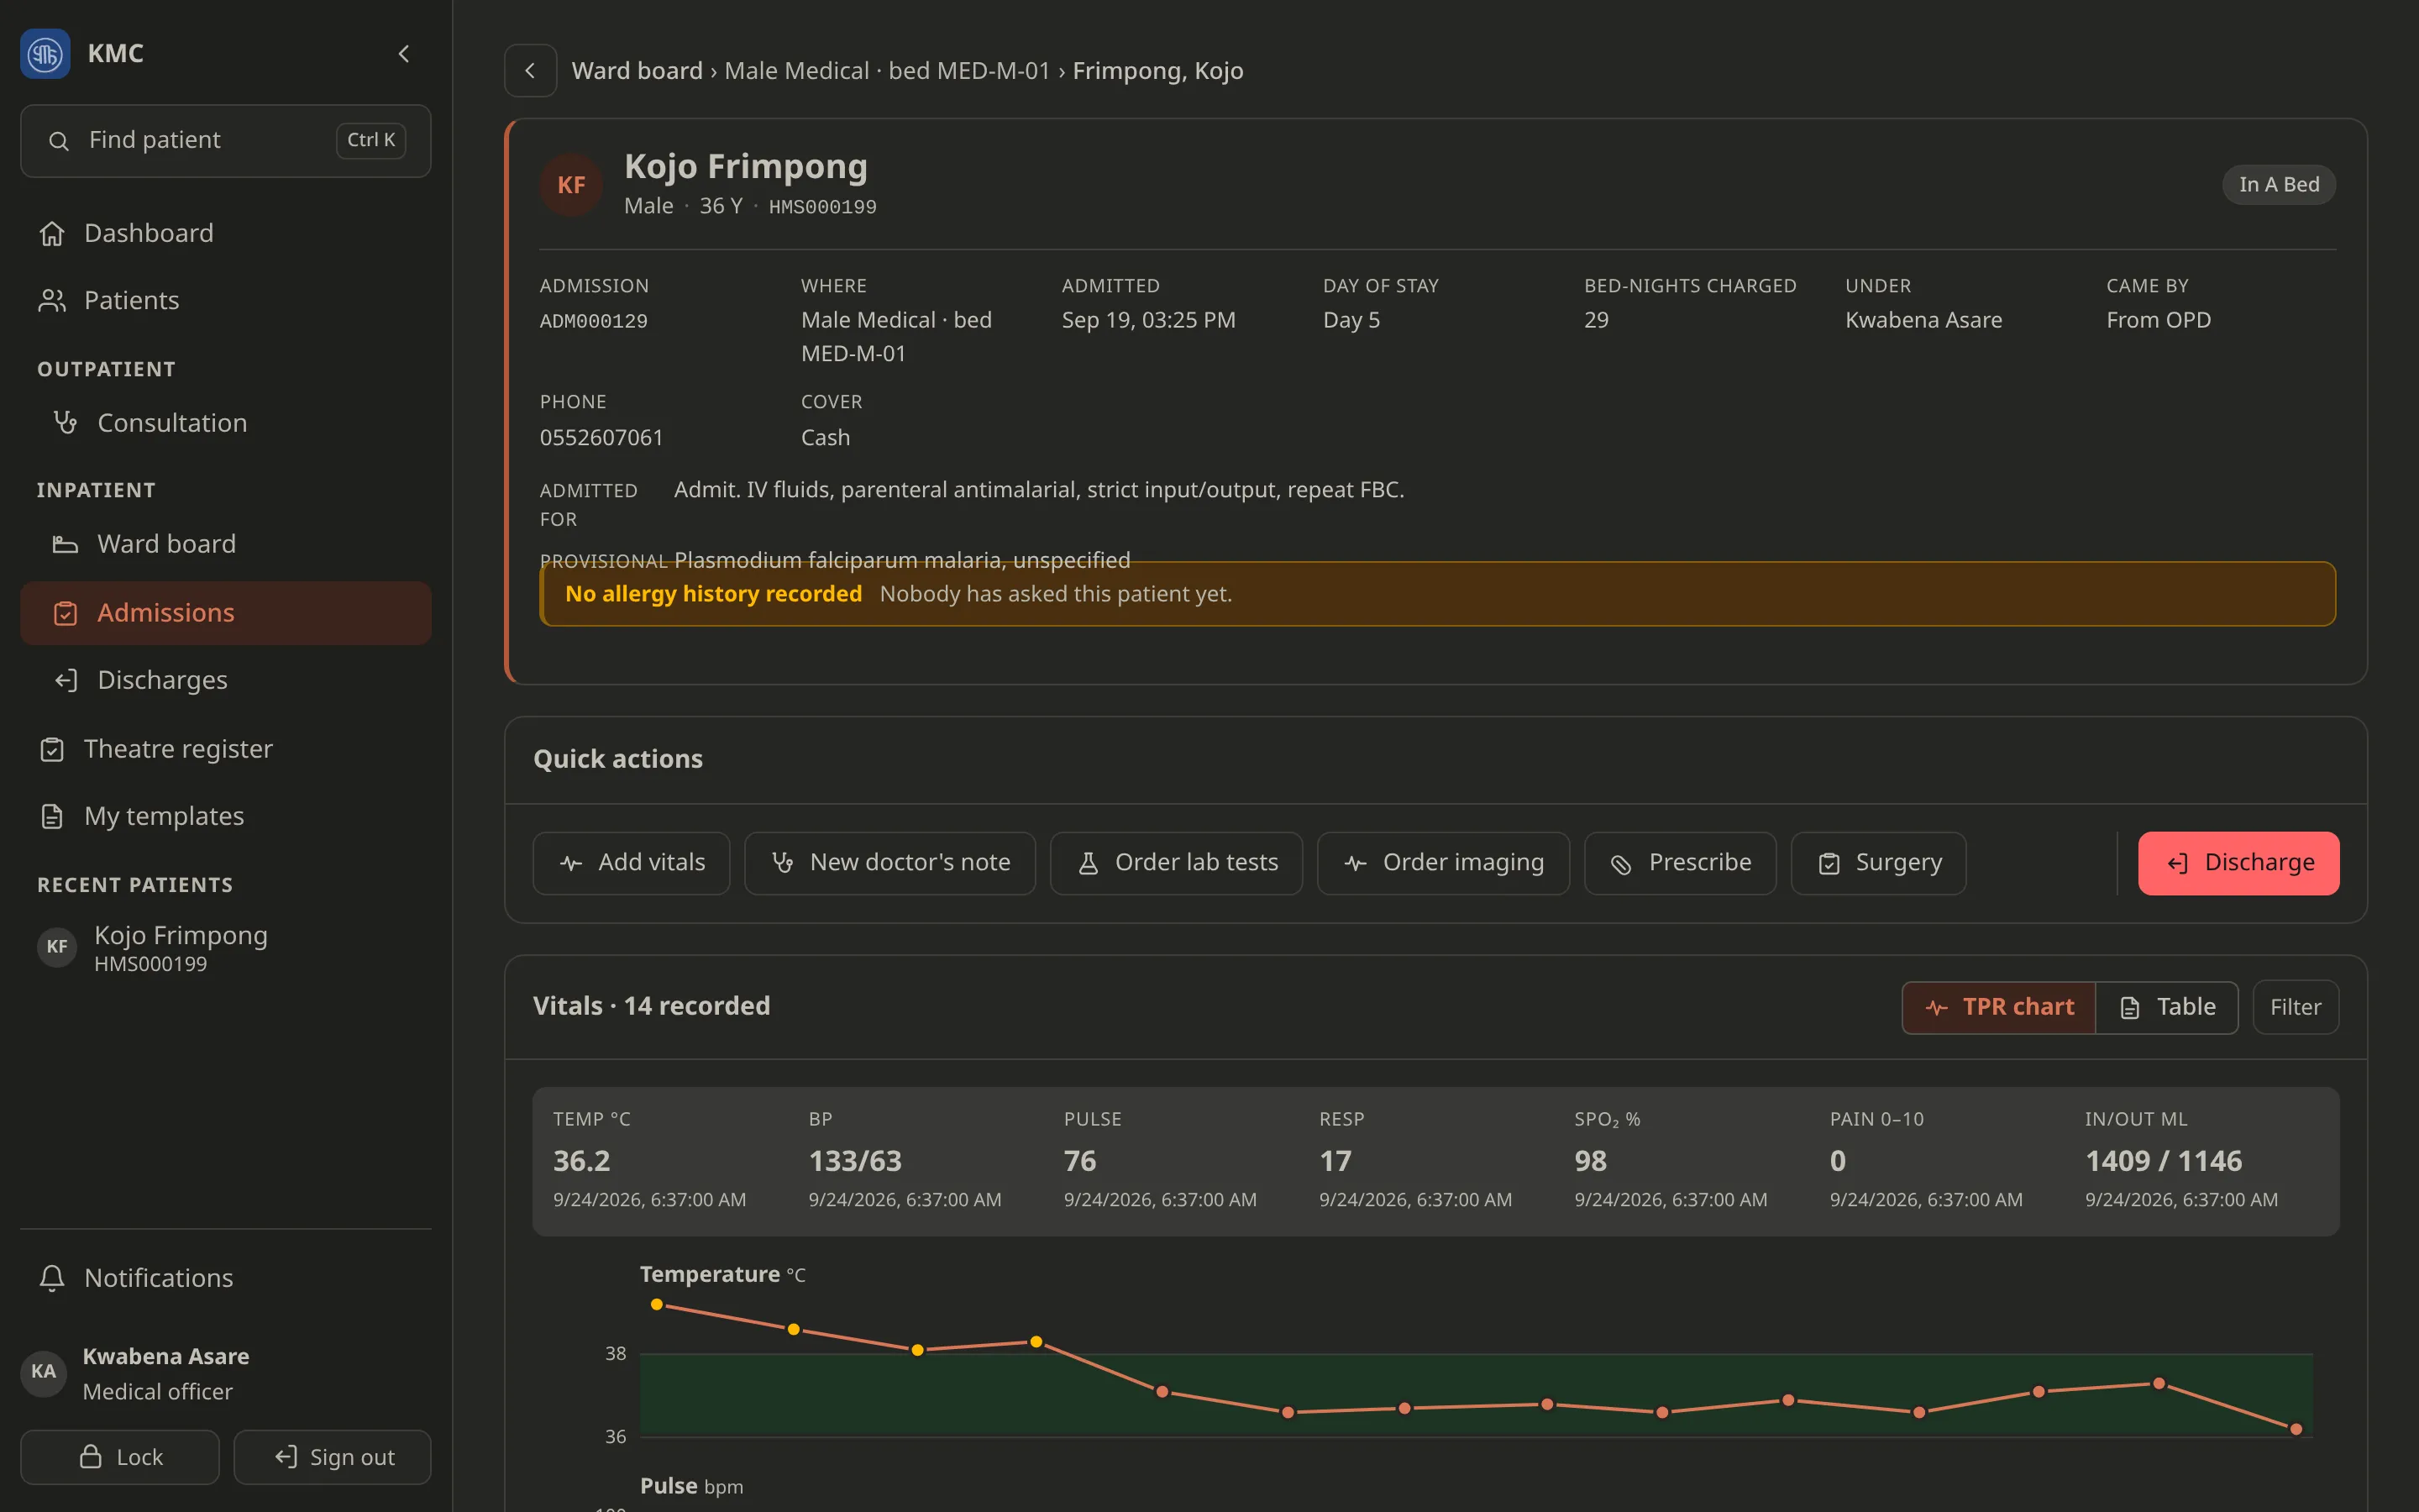Image resolution: width=2419 pixels, height=1512 pixels.
Task: Click the Theatre register clipboard icon
Action: (x=52, y=749)
